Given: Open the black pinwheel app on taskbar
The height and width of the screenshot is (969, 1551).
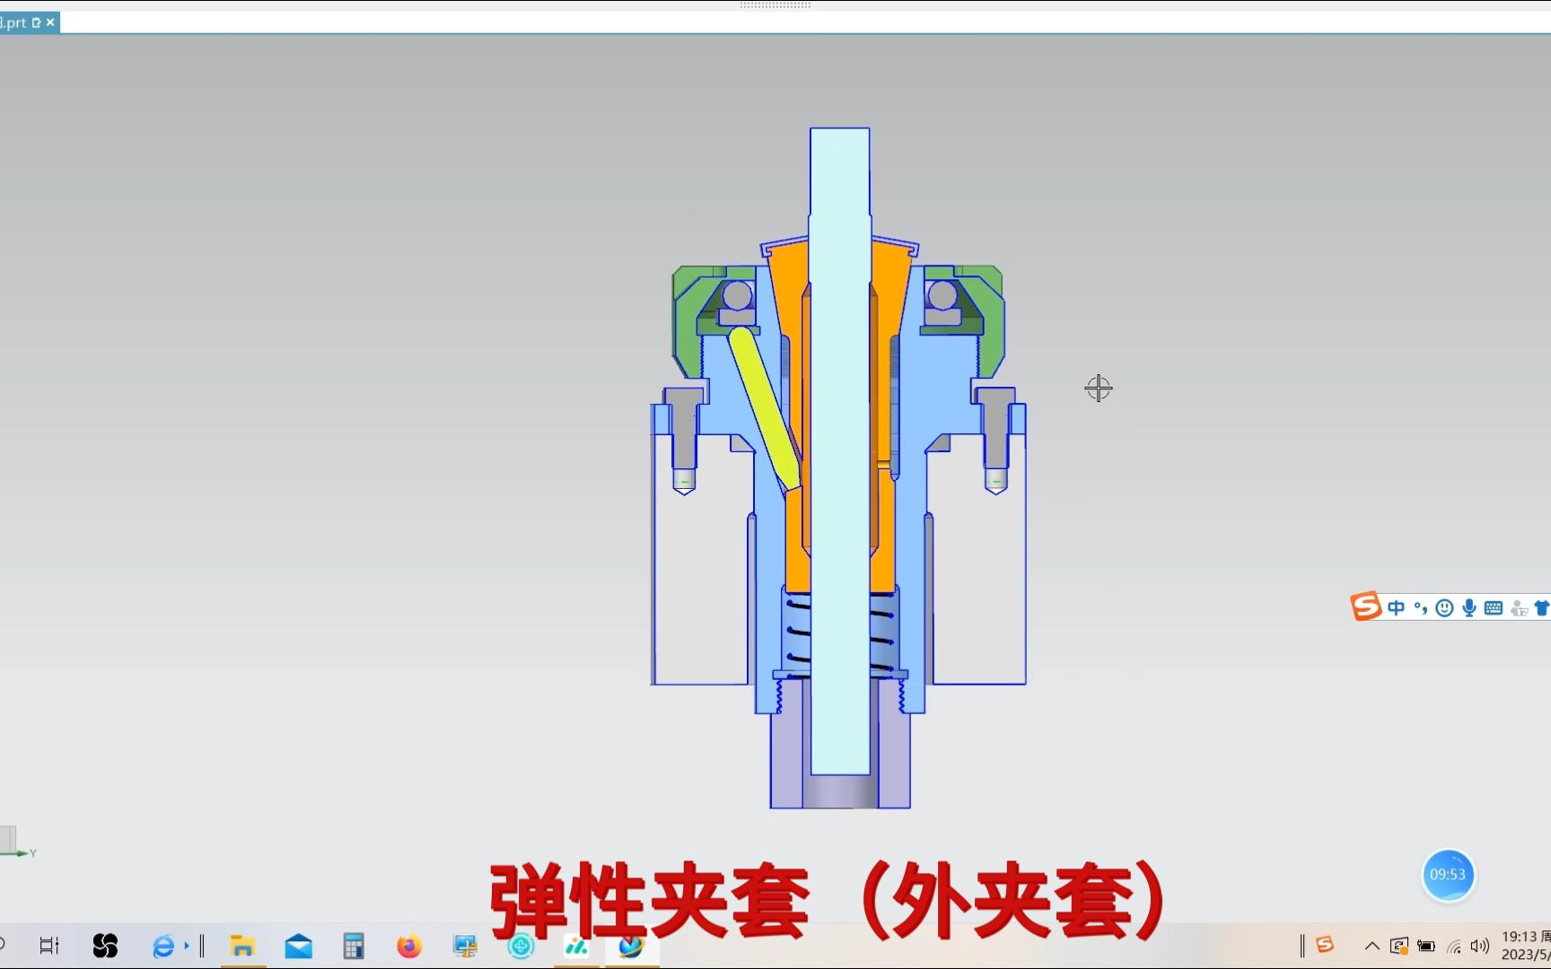Looking at the screenshot, I should point(105,946).
